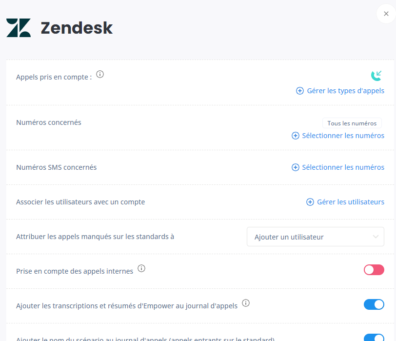Toggle Ajouter le nom du scénario option
Screen dimensions: 396x341
click(374, 338)
